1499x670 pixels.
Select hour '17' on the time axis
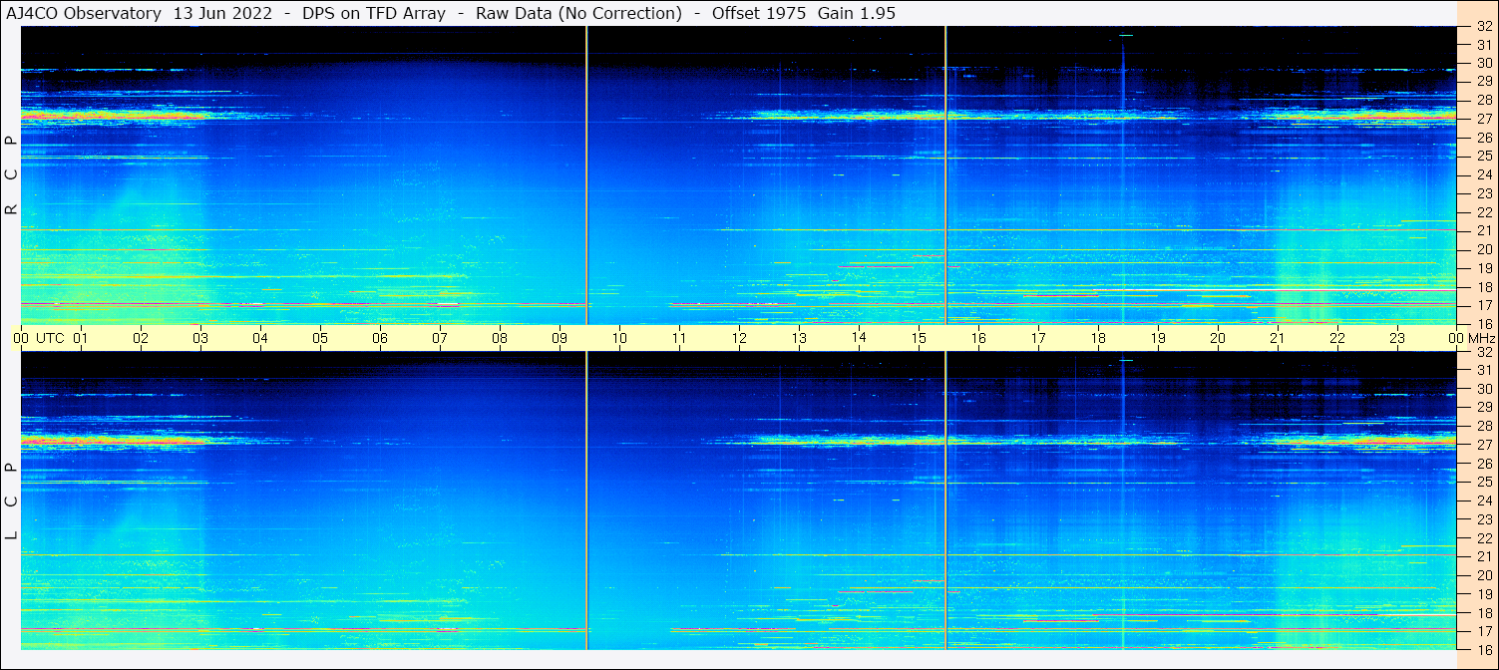pos(1038,338)
